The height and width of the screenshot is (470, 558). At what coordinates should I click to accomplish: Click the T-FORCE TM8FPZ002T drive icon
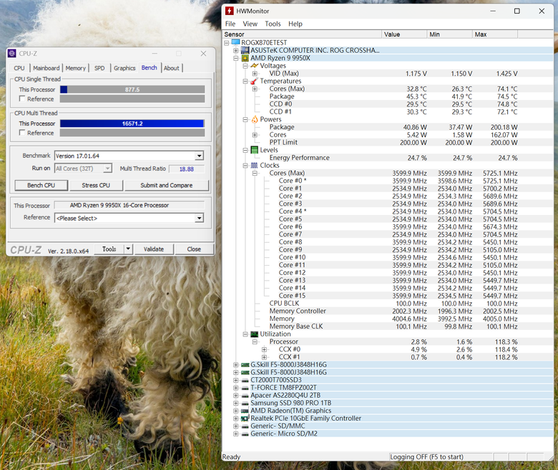(x=245, y=388)
